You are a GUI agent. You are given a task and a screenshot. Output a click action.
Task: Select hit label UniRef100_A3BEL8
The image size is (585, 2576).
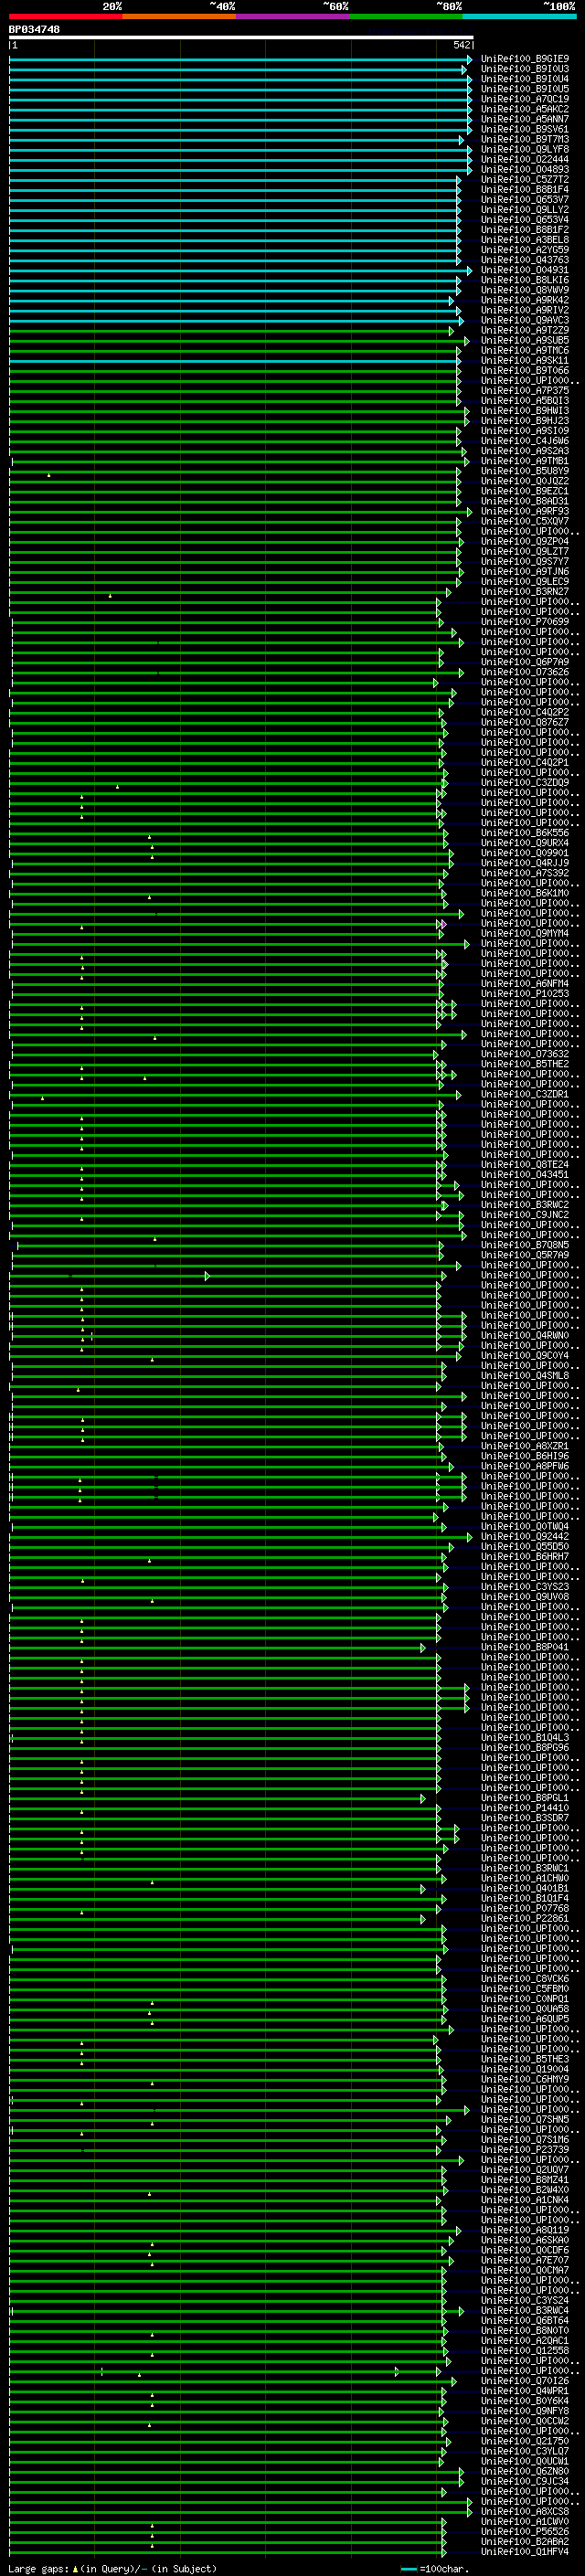pyautogui.click(x=525, y=240)
